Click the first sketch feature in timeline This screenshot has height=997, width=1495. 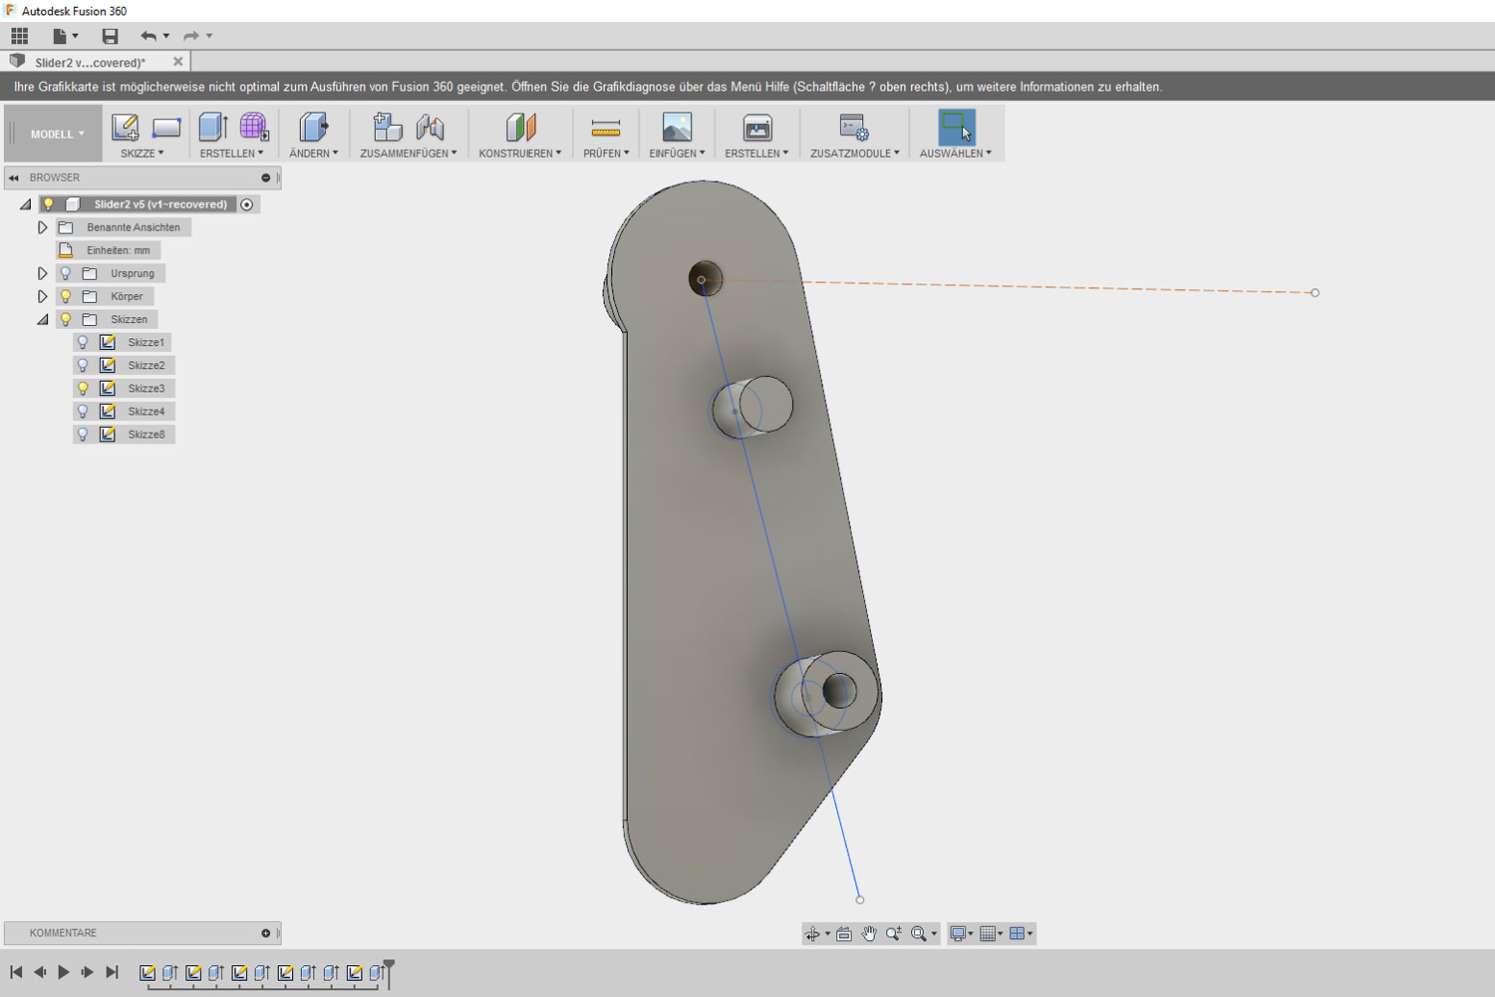tap(148, 972)
